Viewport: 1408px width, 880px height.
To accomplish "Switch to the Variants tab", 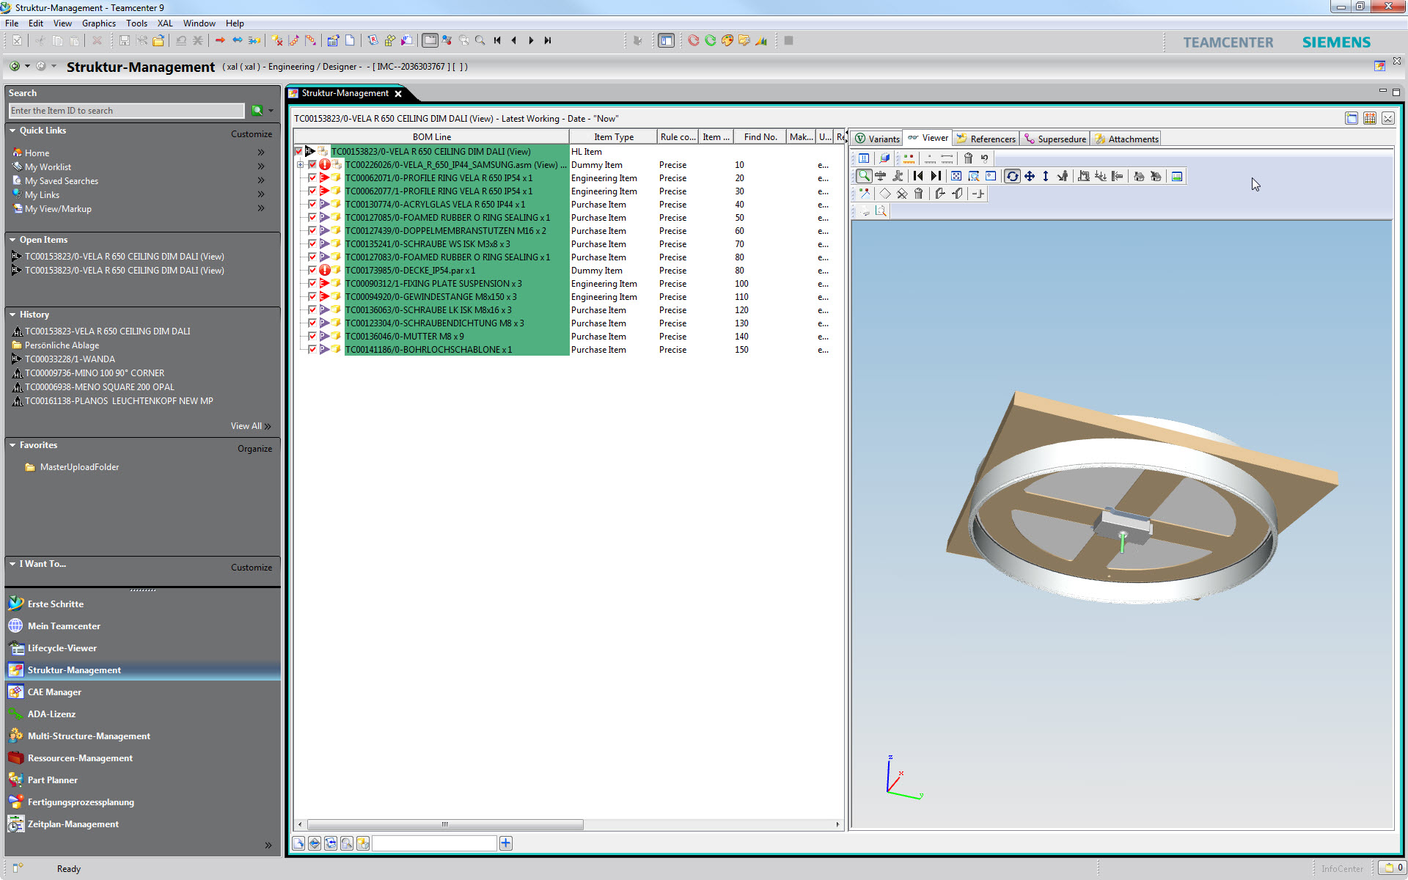I will pos(877,139).
